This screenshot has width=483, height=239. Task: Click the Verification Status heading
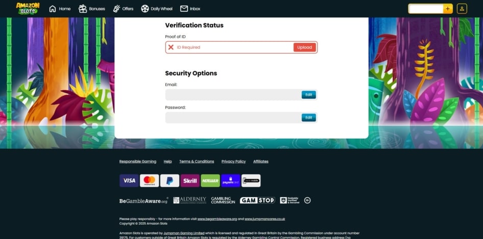click(195, 25)
